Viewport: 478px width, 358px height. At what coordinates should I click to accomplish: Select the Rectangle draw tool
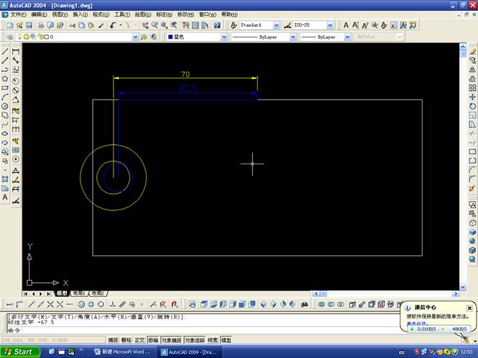[5, 88]
